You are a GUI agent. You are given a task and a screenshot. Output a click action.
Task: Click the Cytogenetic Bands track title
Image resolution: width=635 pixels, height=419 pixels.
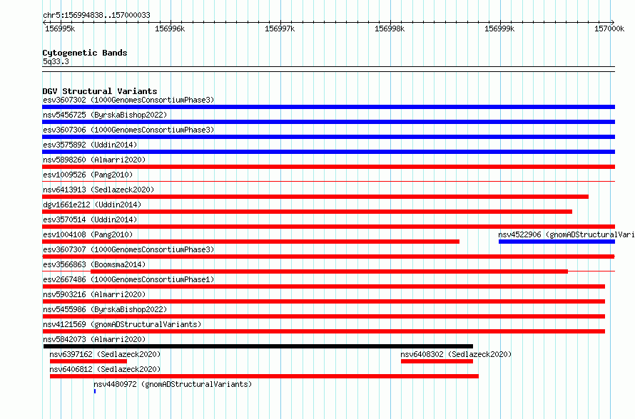[x=85, y=53]
